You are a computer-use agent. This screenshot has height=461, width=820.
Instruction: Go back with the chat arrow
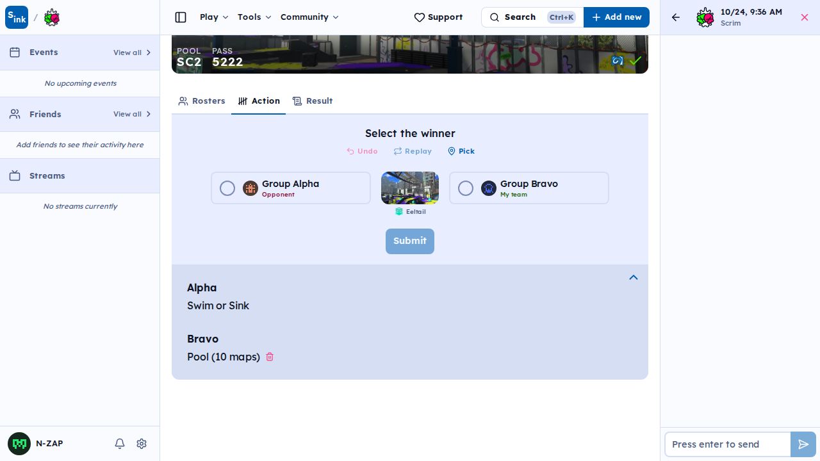[x=676, y=17]
